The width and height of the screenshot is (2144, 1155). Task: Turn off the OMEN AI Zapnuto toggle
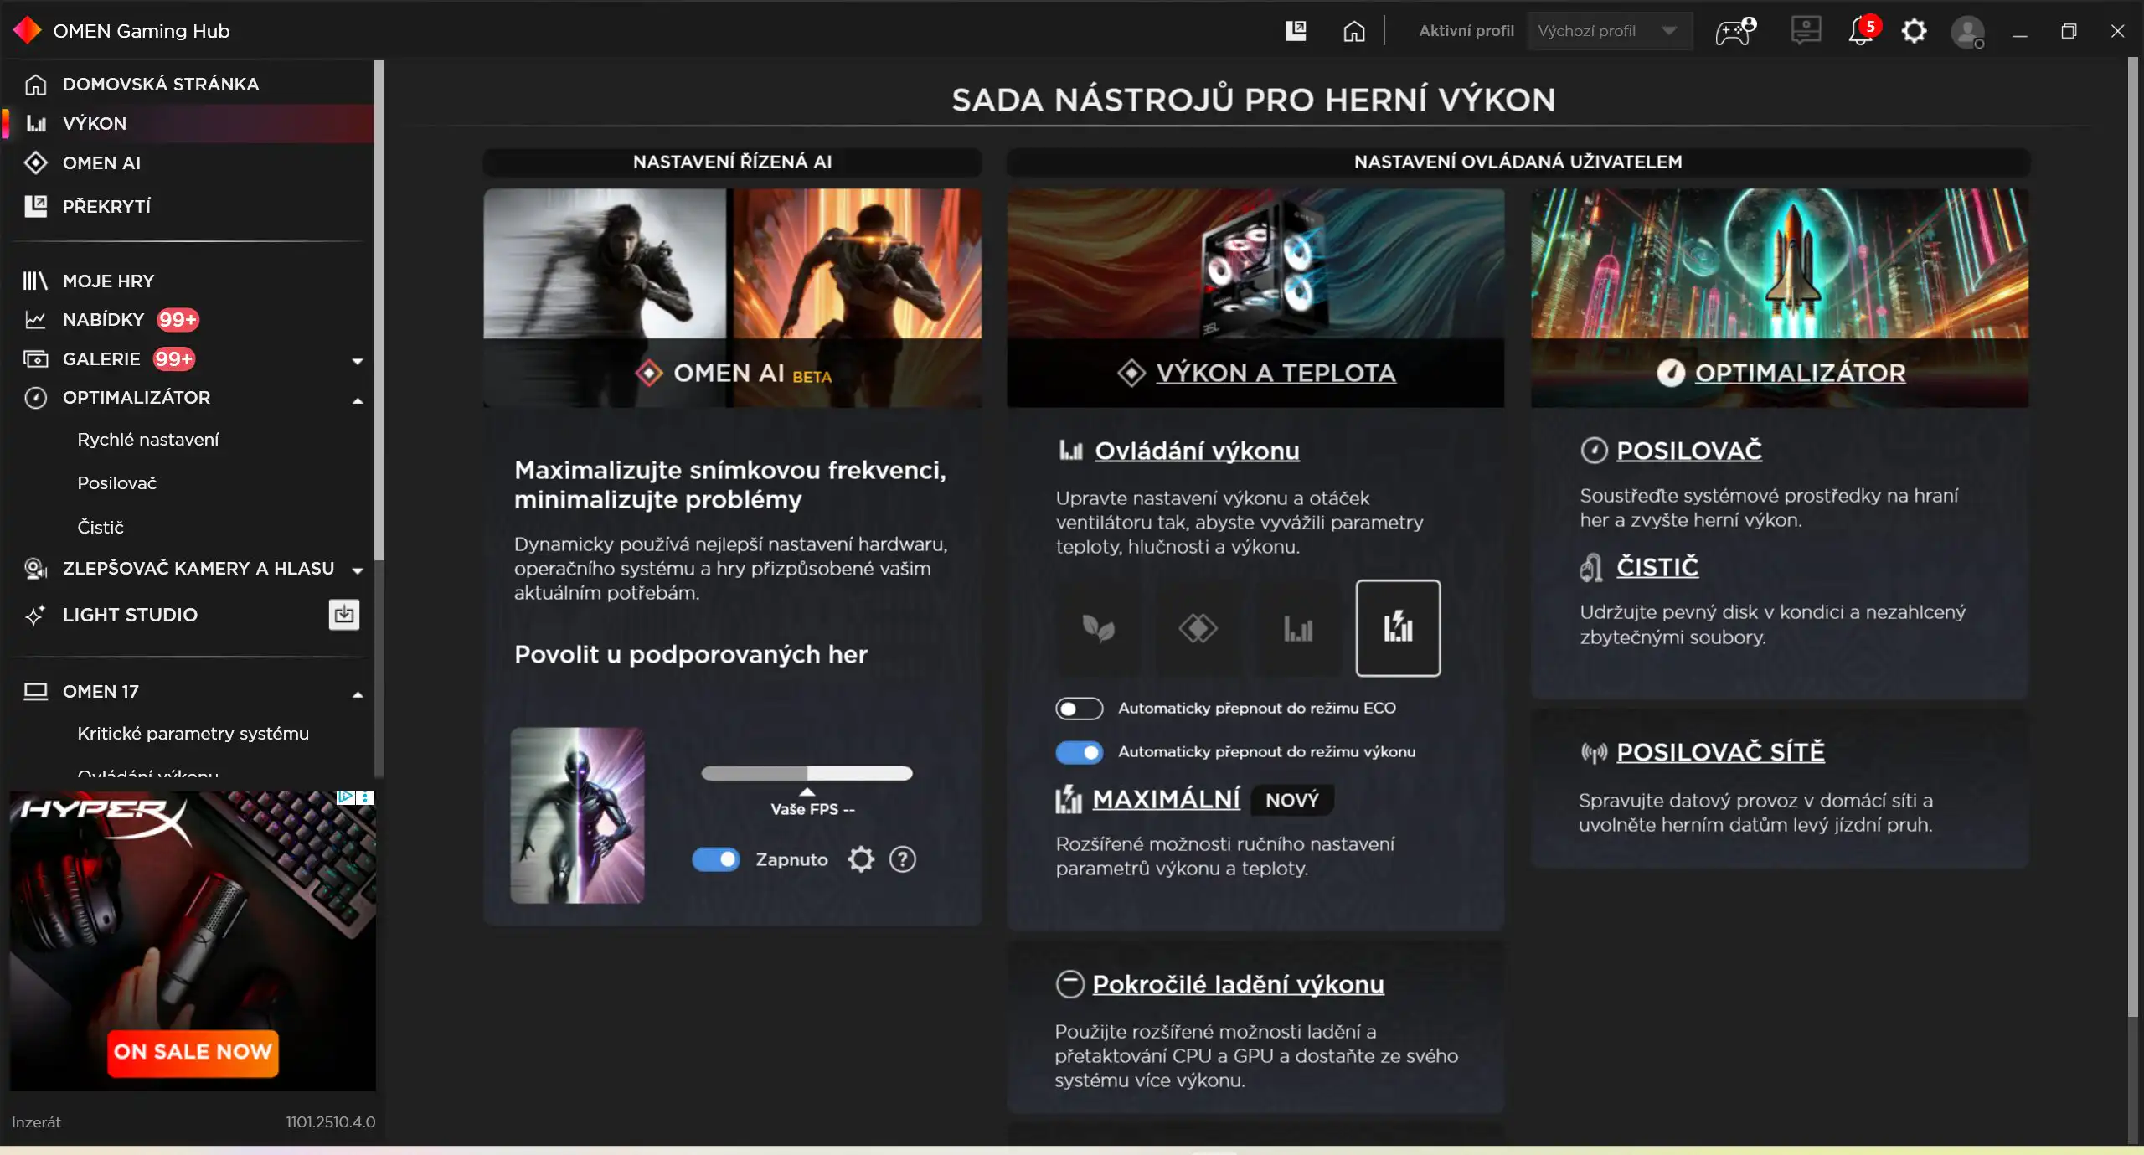tap(715, 859)
